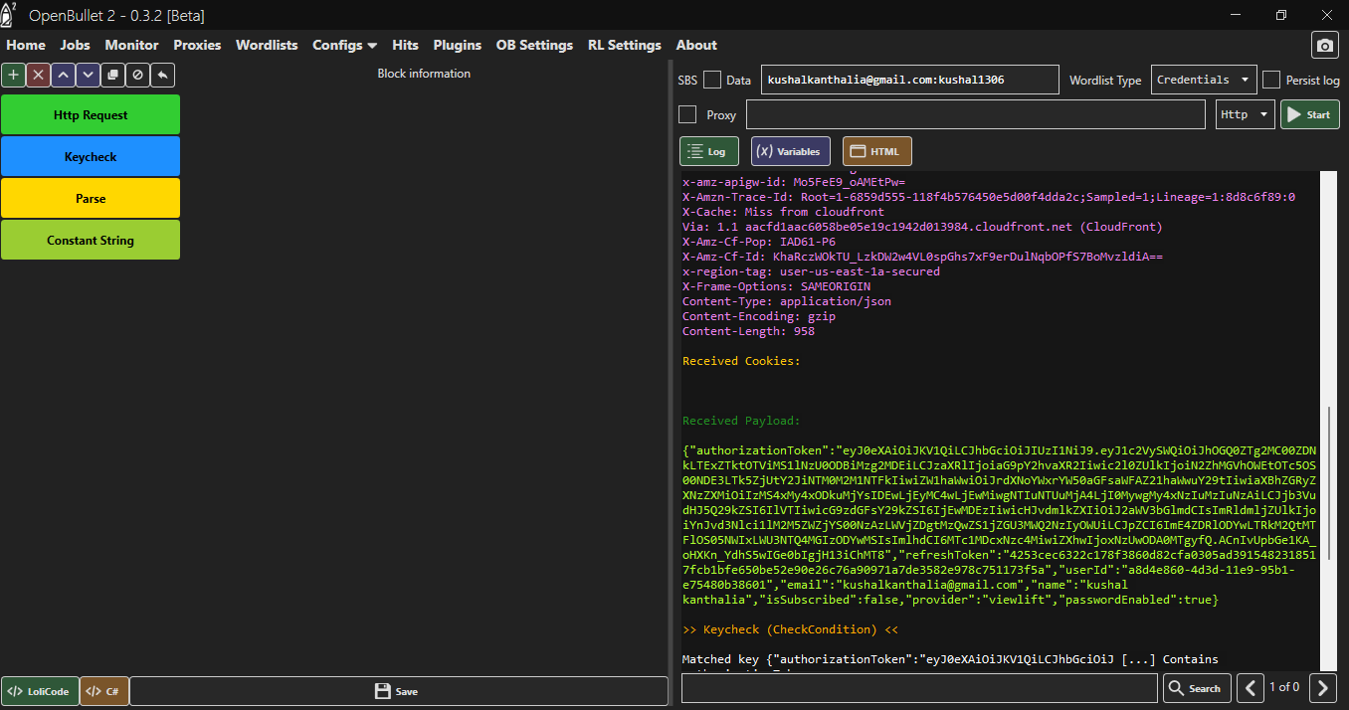This screenshot has height=710, width=1349.
Task: Click the disable block circle-slash icon
Action: (x=138, y=75)
